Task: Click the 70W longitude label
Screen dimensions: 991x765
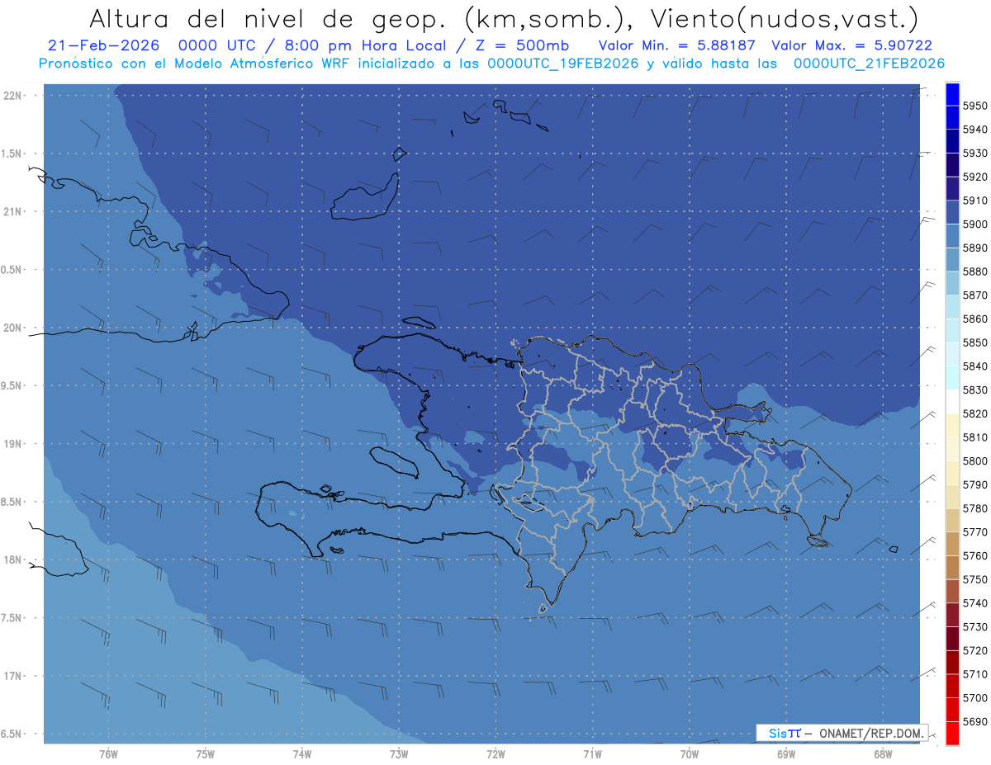Action: [690, 753]
